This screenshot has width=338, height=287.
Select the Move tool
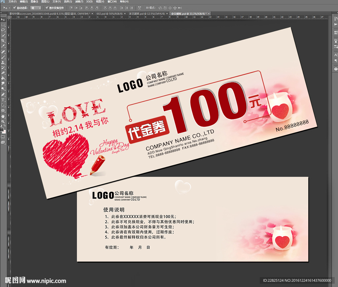(3, 19)
